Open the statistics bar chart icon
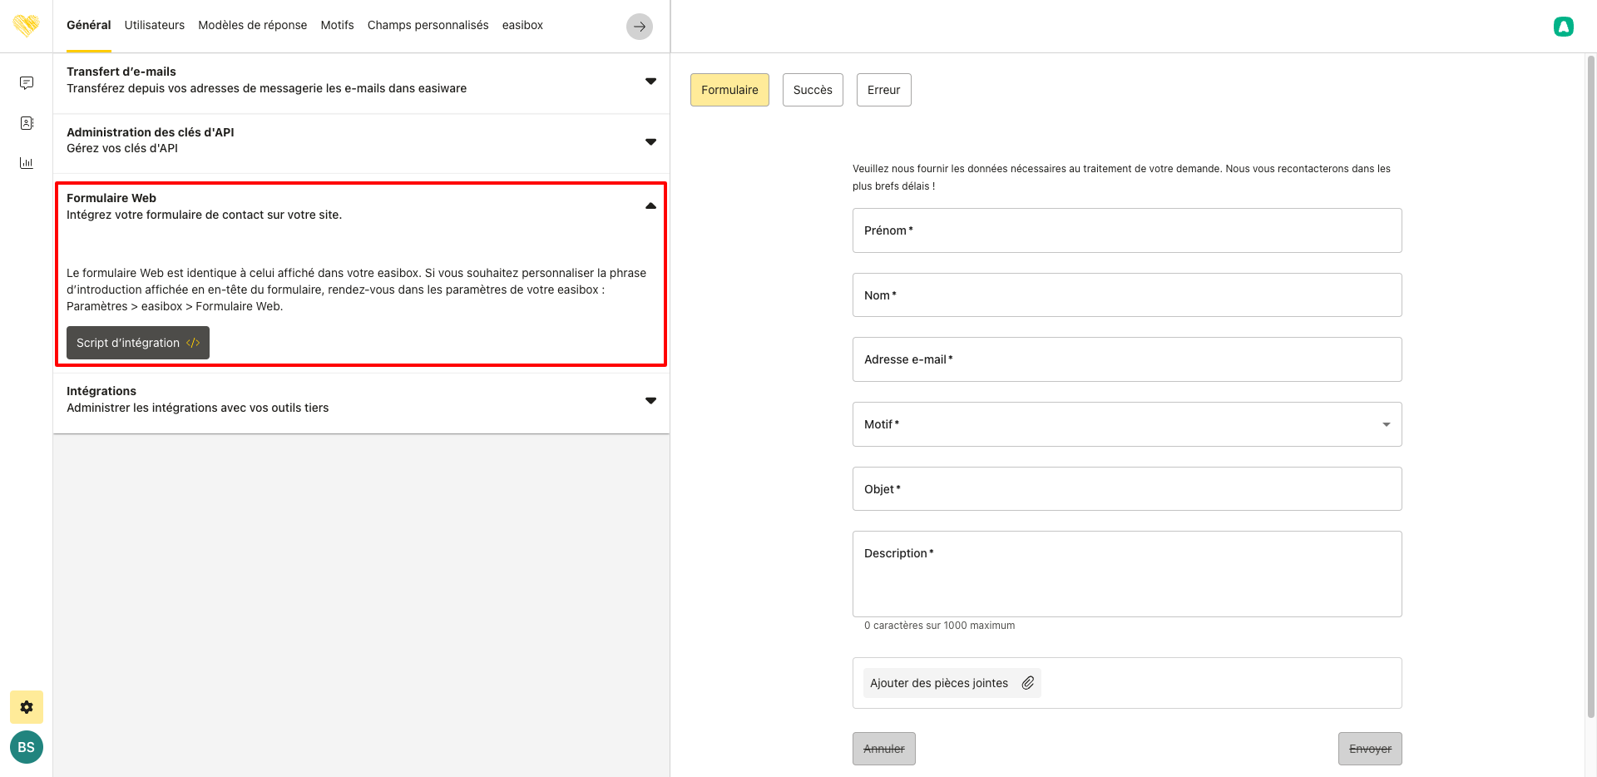The height and width of the screenshot is (777, 1597). (x=27, y=163)
